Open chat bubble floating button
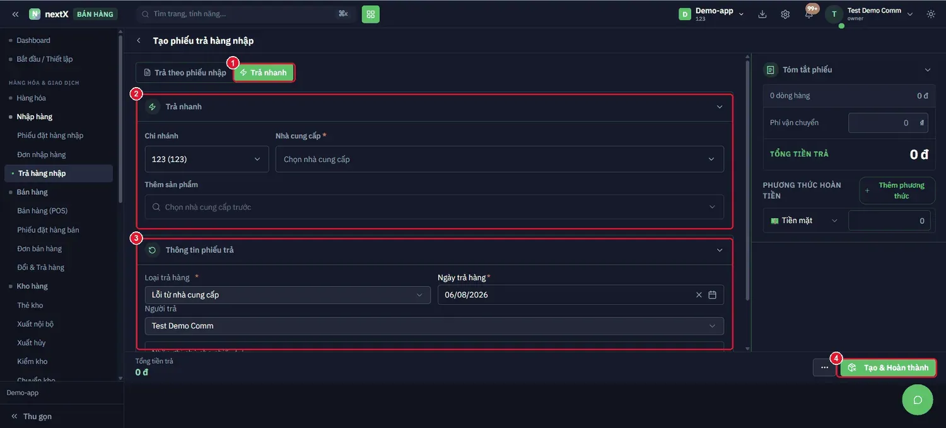946x428 pixels. [918, 400]
